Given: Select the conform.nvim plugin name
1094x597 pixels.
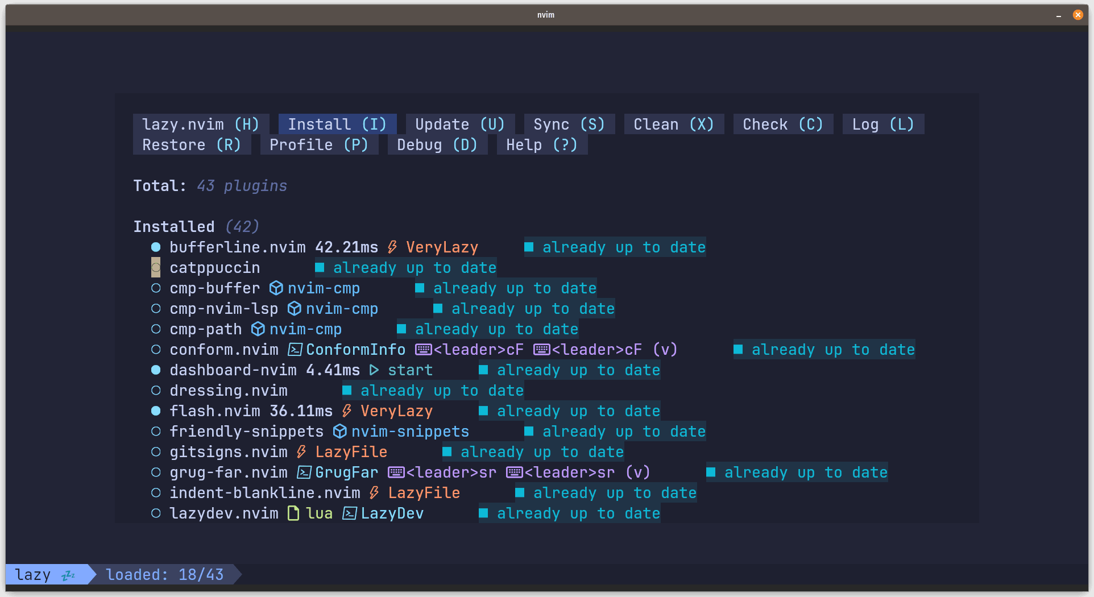Looking at the screenshot, I should (224, 349).
